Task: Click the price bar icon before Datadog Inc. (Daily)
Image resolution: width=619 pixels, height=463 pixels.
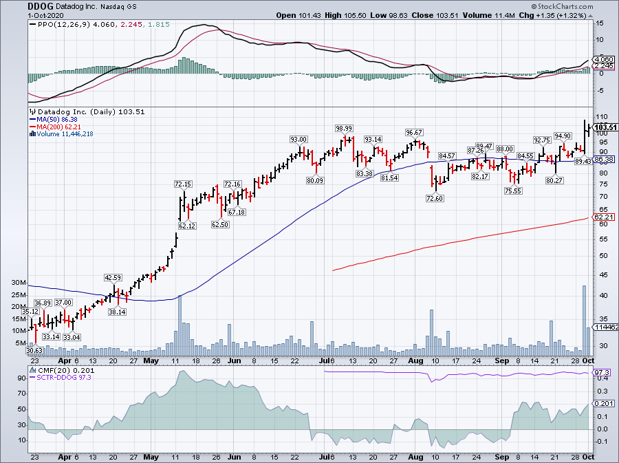Action: click(33, 111)
